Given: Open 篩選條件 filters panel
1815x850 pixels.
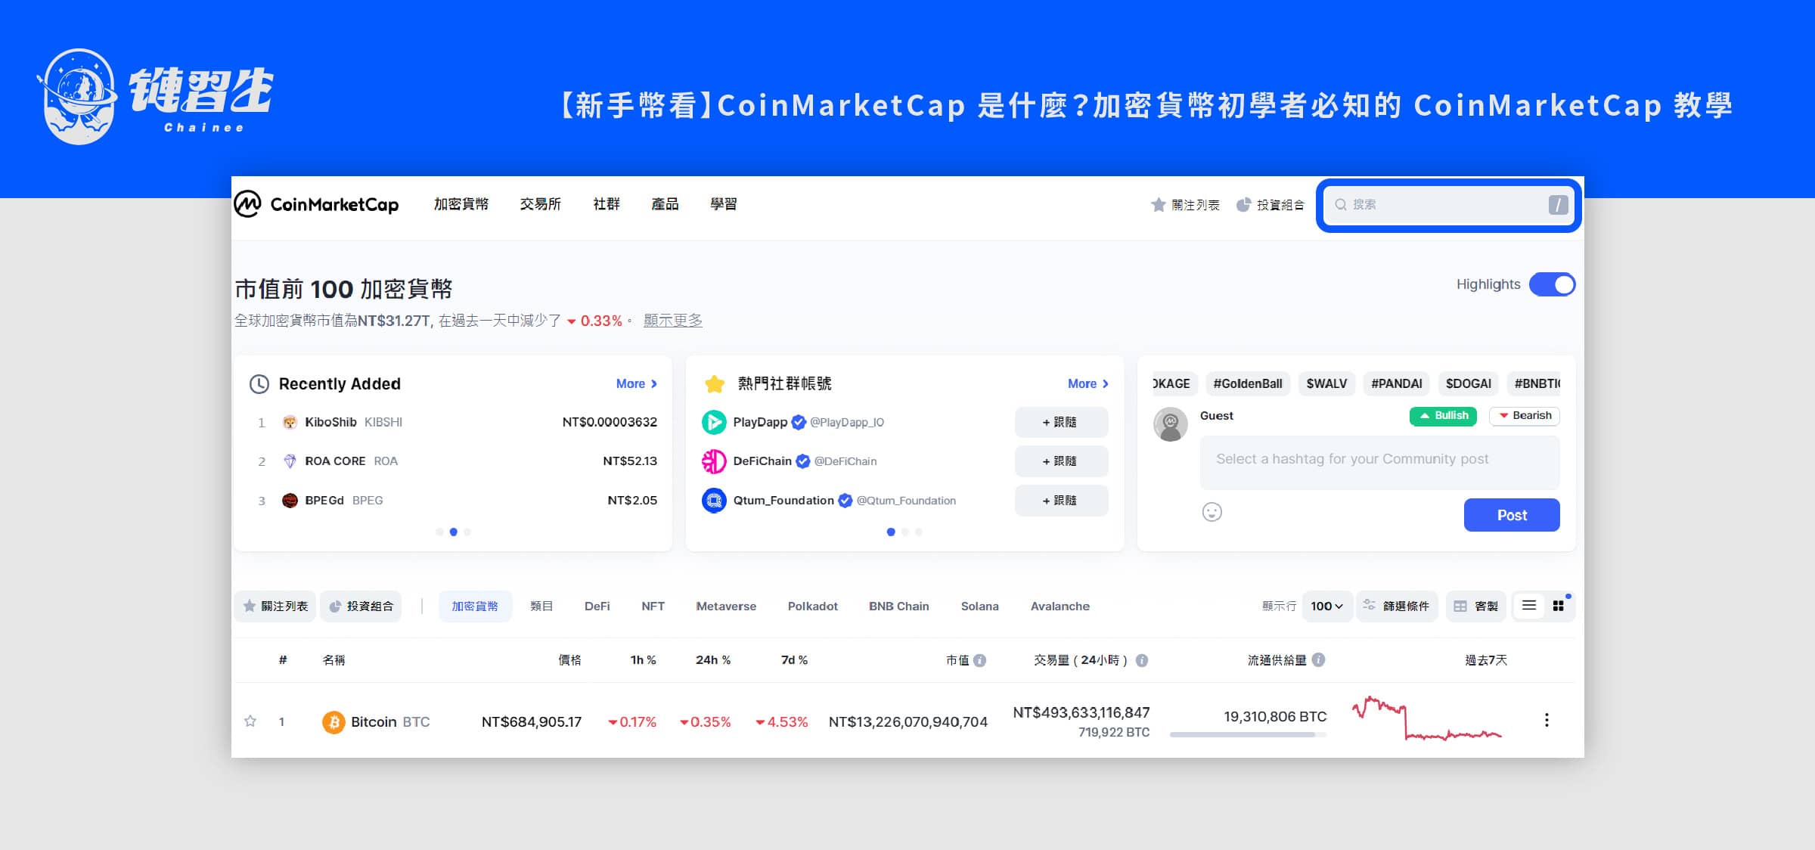Looking at the screenshot, I should (1396, 606).
